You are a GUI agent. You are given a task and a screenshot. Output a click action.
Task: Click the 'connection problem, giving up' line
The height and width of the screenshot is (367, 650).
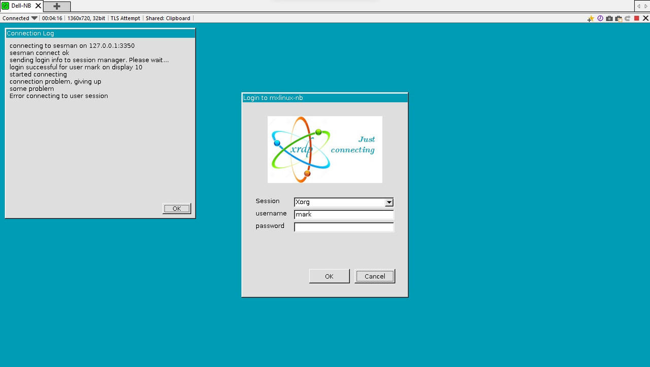pos(55,82)
